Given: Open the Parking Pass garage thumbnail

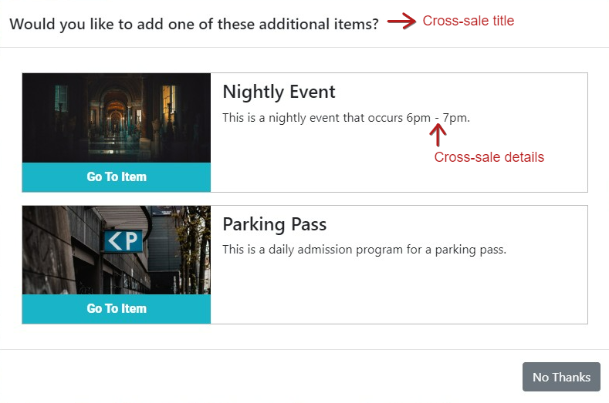Looking at the screenshot, I should pos(117,250).
